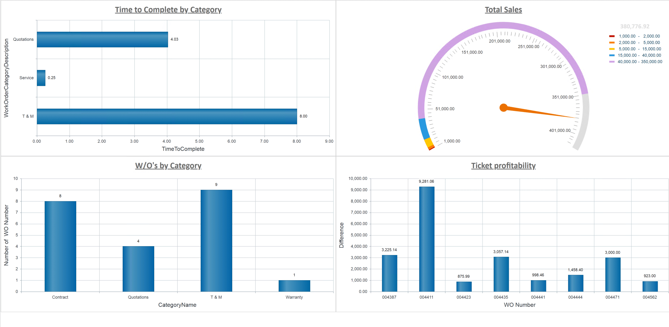
Task: Click the Warranty bar showing 1
Action: point(294,286)
